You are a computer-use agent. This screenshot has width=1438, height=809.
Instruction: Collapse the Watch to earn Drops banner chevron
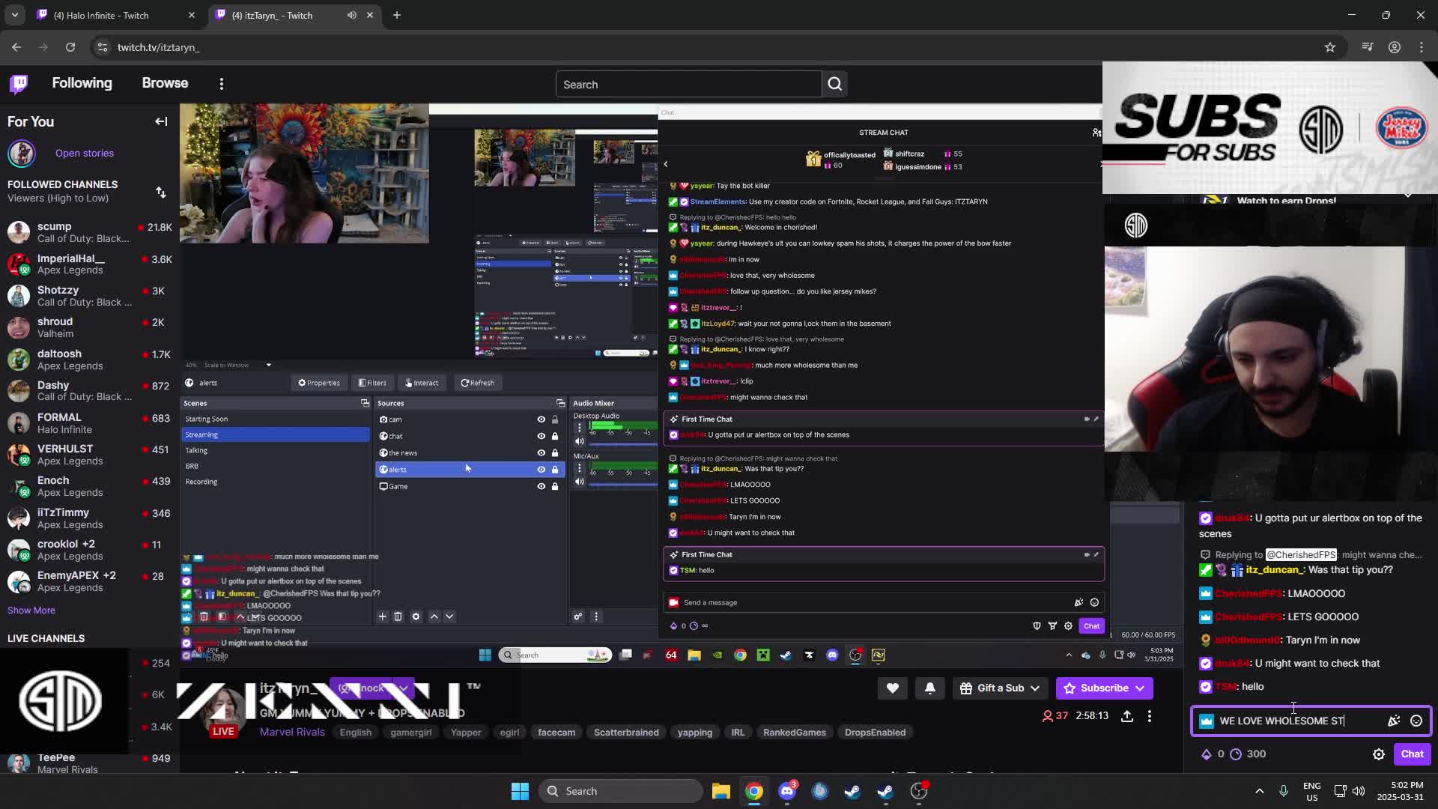click(x=1408, y=196)
